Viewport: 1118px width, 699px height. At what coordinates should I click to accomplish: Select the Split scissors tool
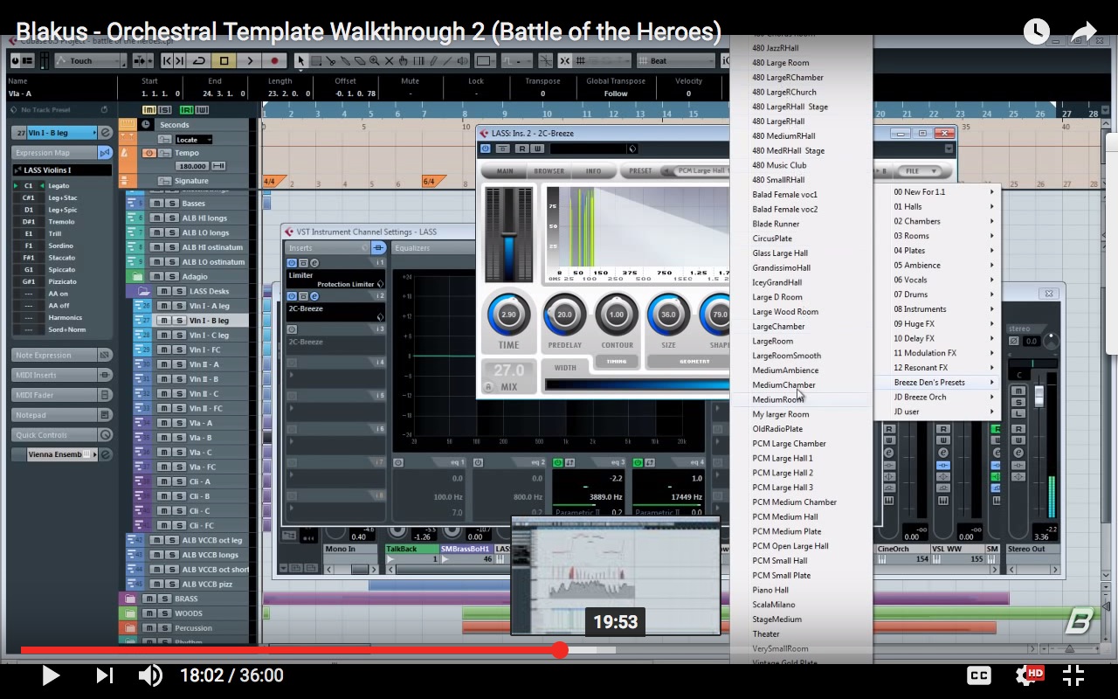331,60
